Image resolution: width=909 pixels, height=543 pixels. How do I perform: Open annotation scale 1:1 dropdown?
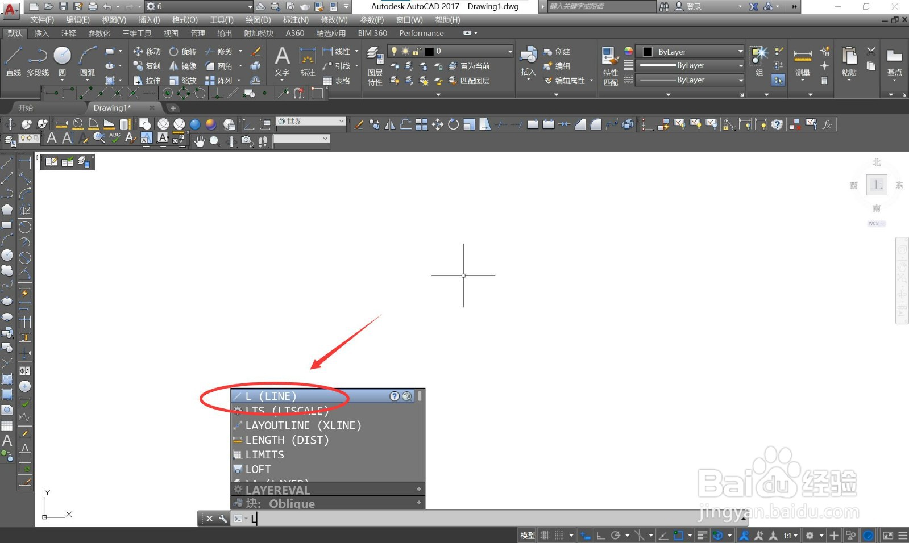click(791, 535)
